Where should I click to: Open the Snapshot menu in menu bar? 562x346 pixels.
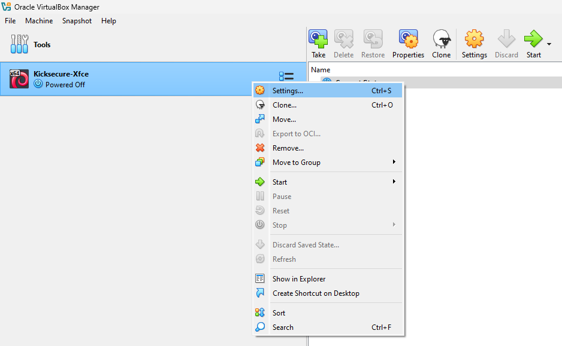[x=77, y=21]
